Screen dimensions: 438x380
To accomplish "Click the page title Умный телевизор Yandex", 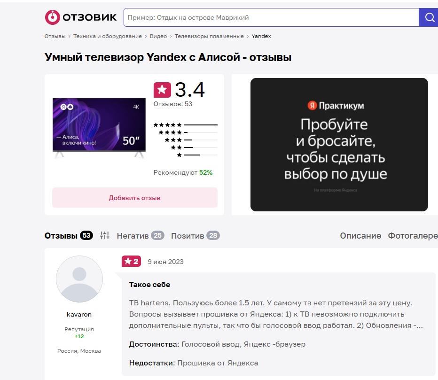I will tap(168, 57).
